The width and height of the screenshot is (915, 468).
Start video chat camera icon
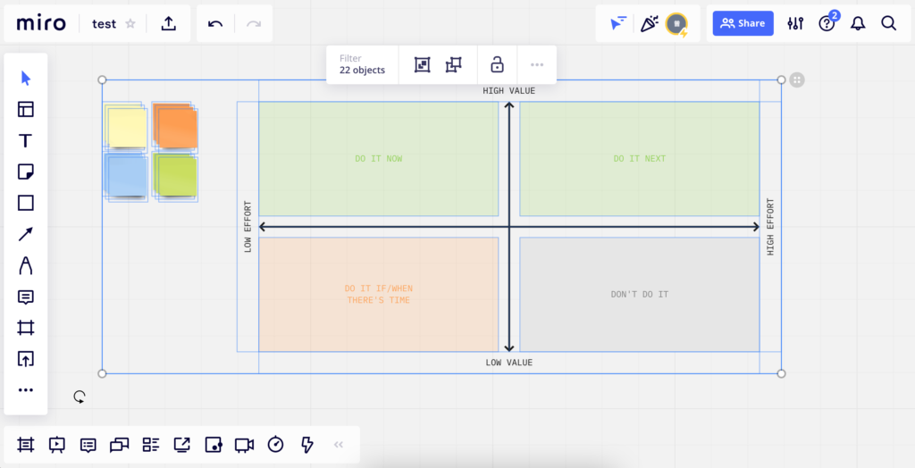[x=245, y=446]
